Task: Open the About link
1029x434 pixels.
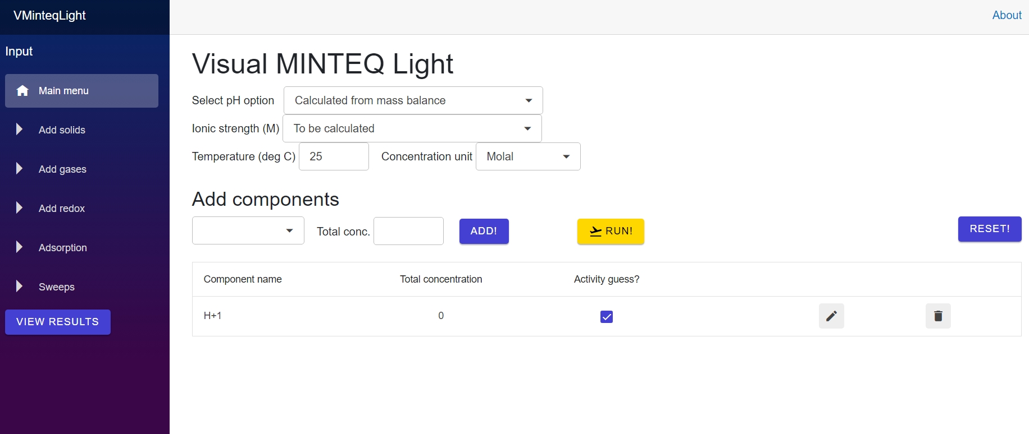Action: click(x=1007, y=15)
